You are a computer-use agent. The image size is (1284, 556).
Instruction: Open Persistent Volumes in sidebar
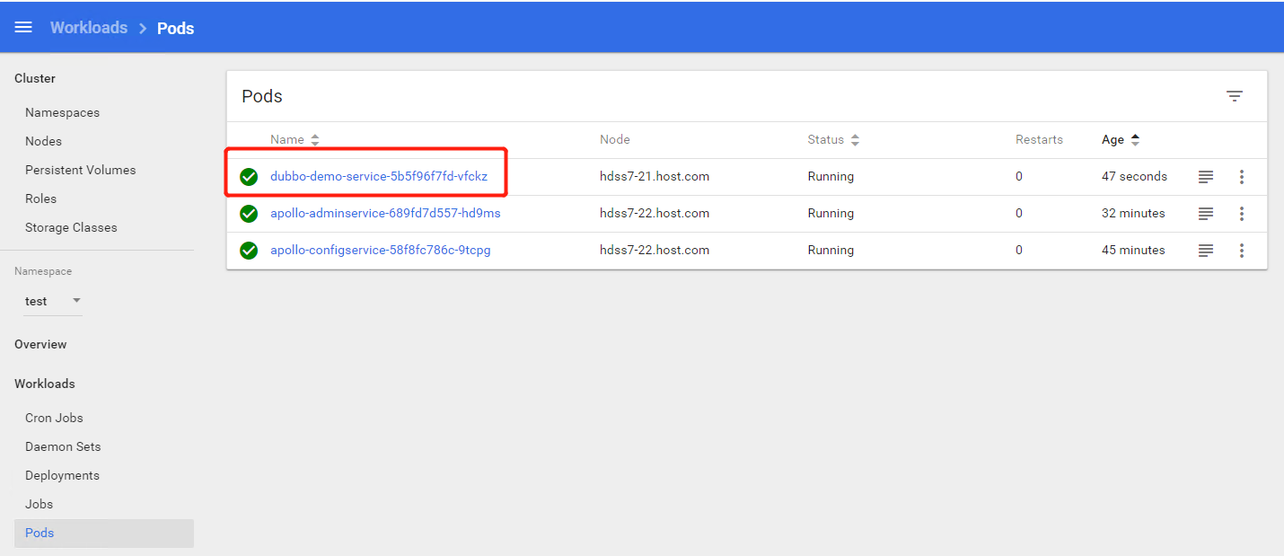pos(80,170)
